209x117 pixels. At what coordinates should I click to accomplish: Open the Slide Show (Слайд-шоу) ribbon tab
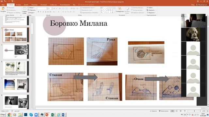[x=53, y=5]
